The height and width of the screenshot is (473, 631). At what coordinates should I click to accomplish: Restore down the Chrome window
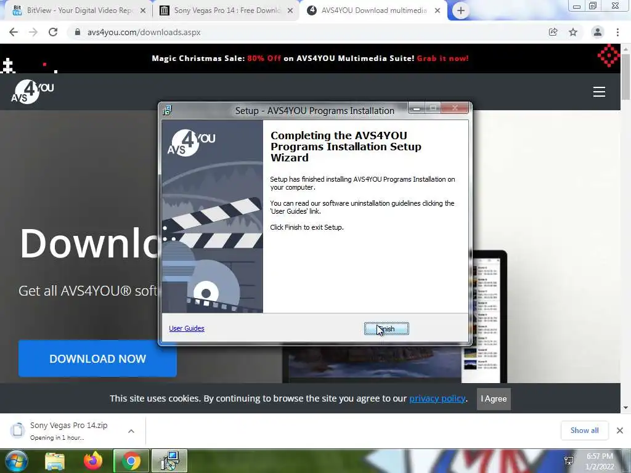coord(593,6)
